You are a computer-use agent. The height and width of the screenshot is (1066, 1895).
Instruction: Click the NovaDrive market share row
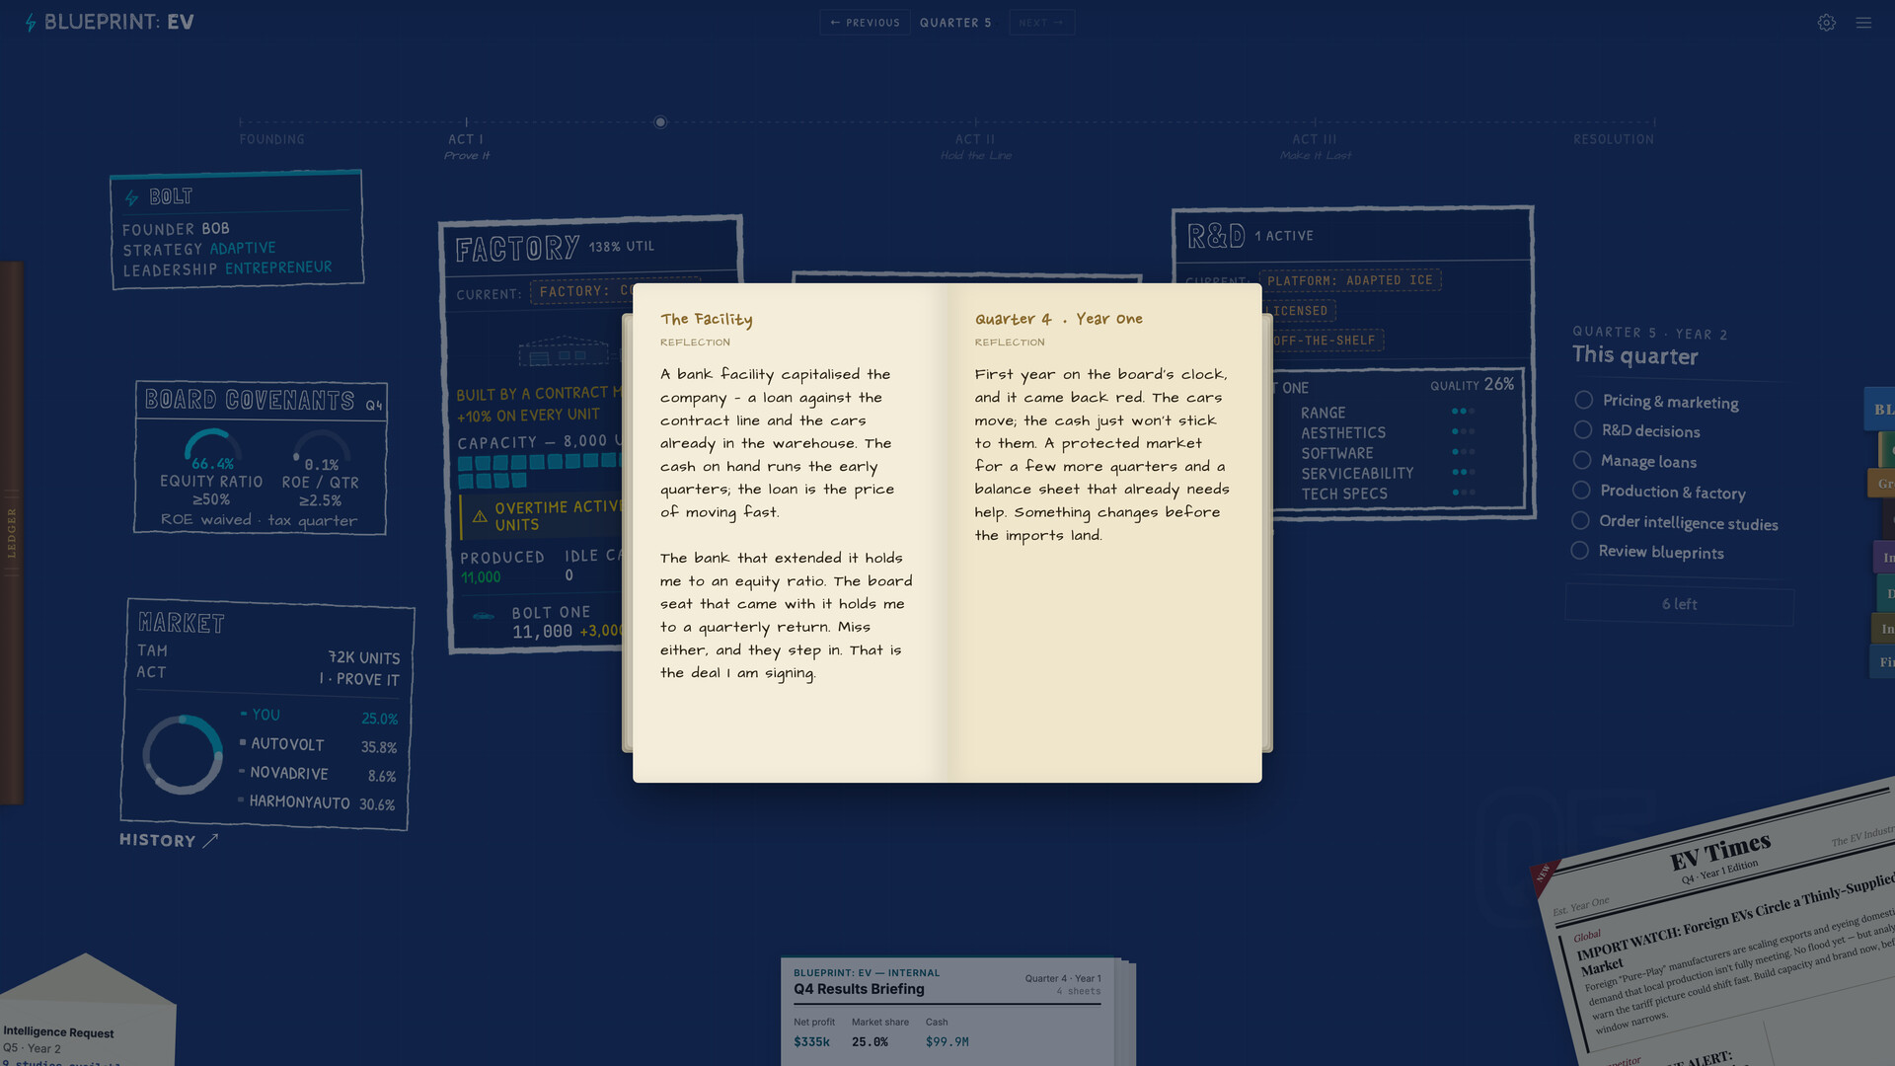pyautogui.click(x=318, y=774)
